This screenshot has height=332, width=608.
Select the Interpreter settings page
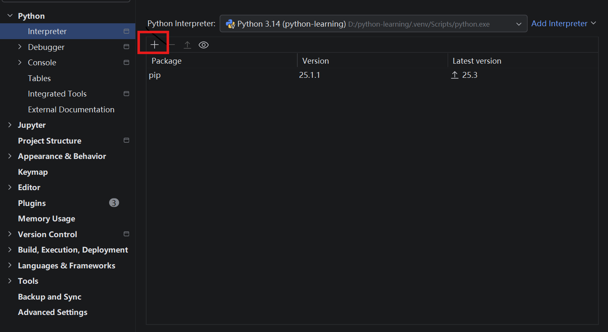(x=67, y=31)
